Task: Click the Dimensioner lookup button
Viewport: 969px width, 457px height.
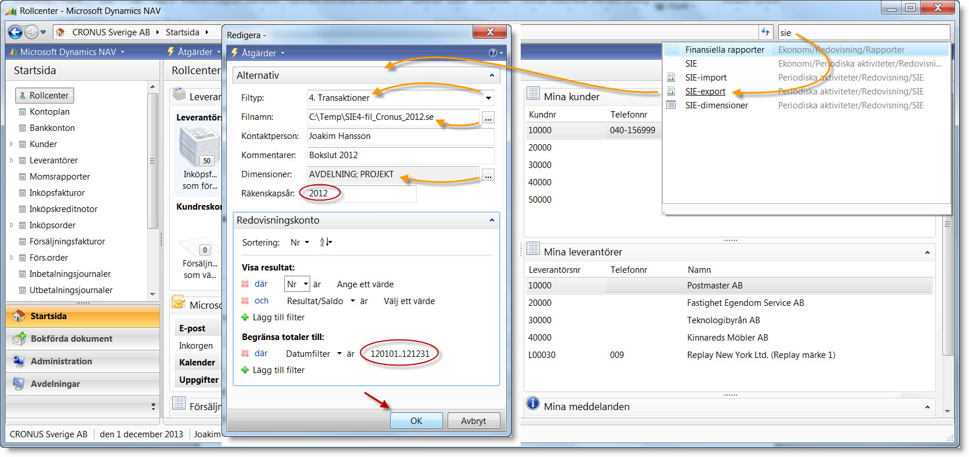Action: click(488, 176)
